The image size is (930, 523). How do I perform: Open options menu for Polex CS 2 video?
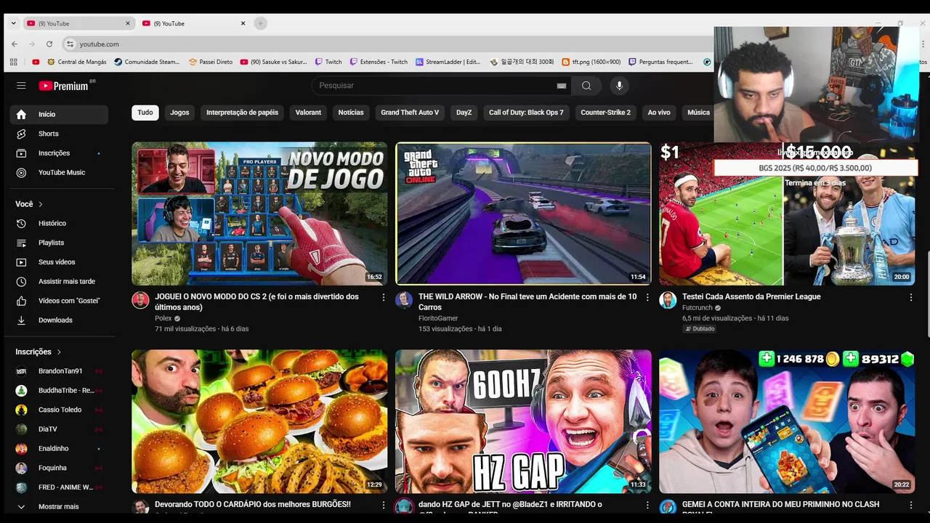point(384,297)
